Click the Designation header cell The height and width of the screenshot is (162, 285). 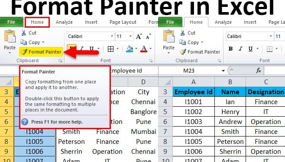(x=266, y=92)
